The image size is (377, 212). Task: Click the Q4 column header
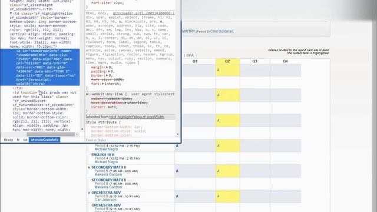click(285, 61)
